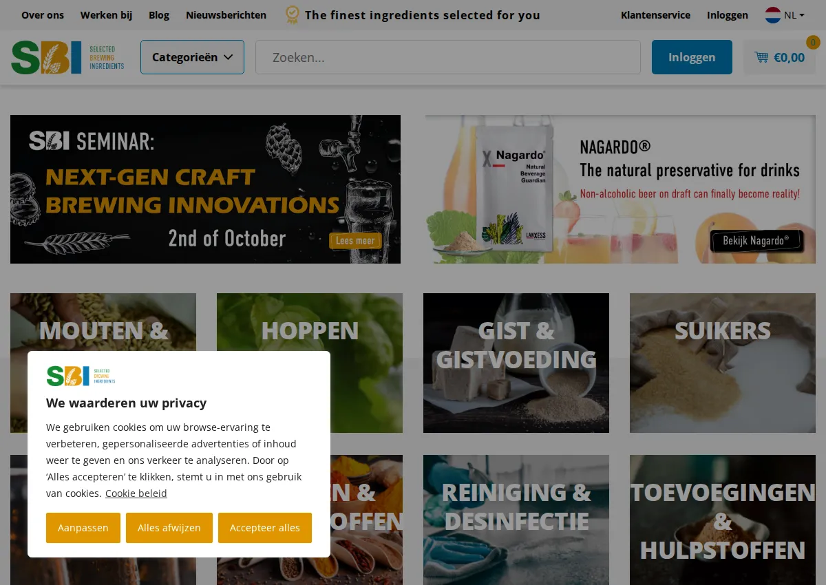Open the Blog link
The image size is (826, 585).
(159, 15)
